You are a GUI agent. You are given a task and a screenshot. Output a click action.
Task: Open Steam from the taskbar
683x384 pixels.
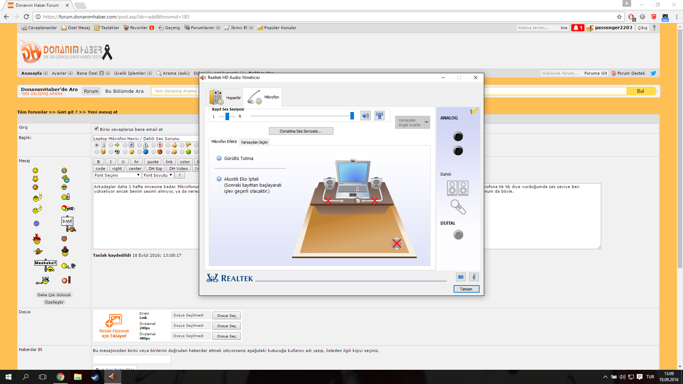(x=95, y=377)
